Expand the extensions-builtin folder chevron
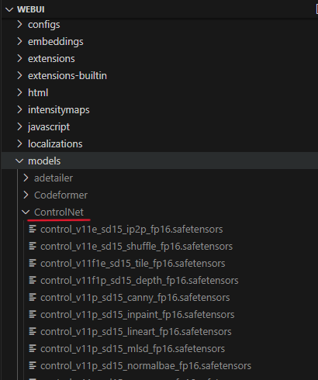Screen dimensions: 318x380 point(19,75)
